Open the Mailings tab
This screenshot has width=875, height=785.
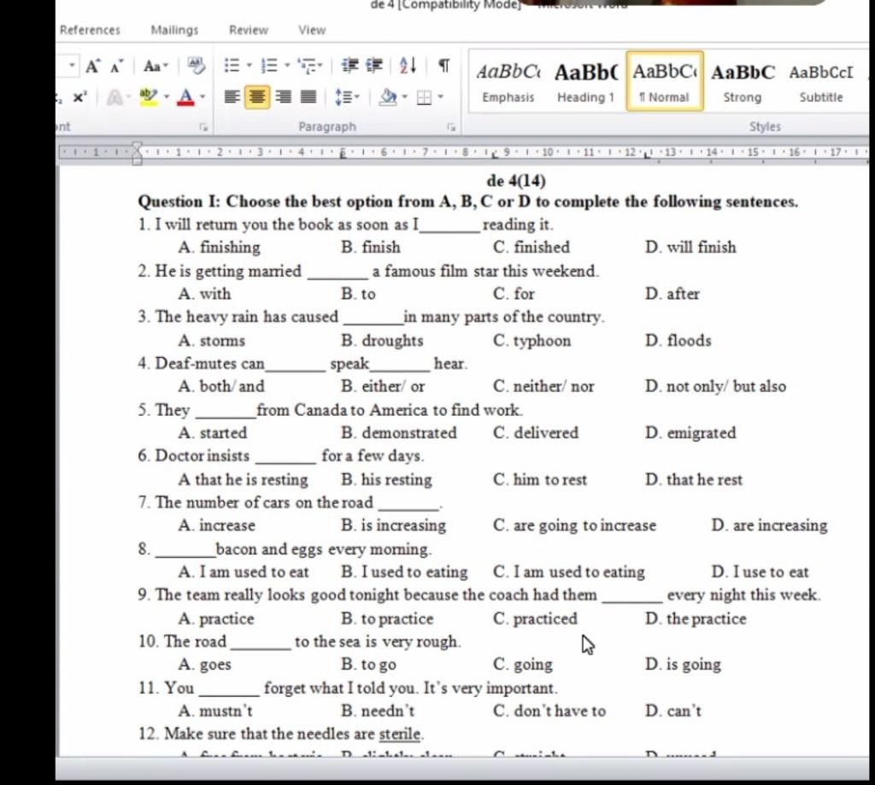(x=174, y=30)
